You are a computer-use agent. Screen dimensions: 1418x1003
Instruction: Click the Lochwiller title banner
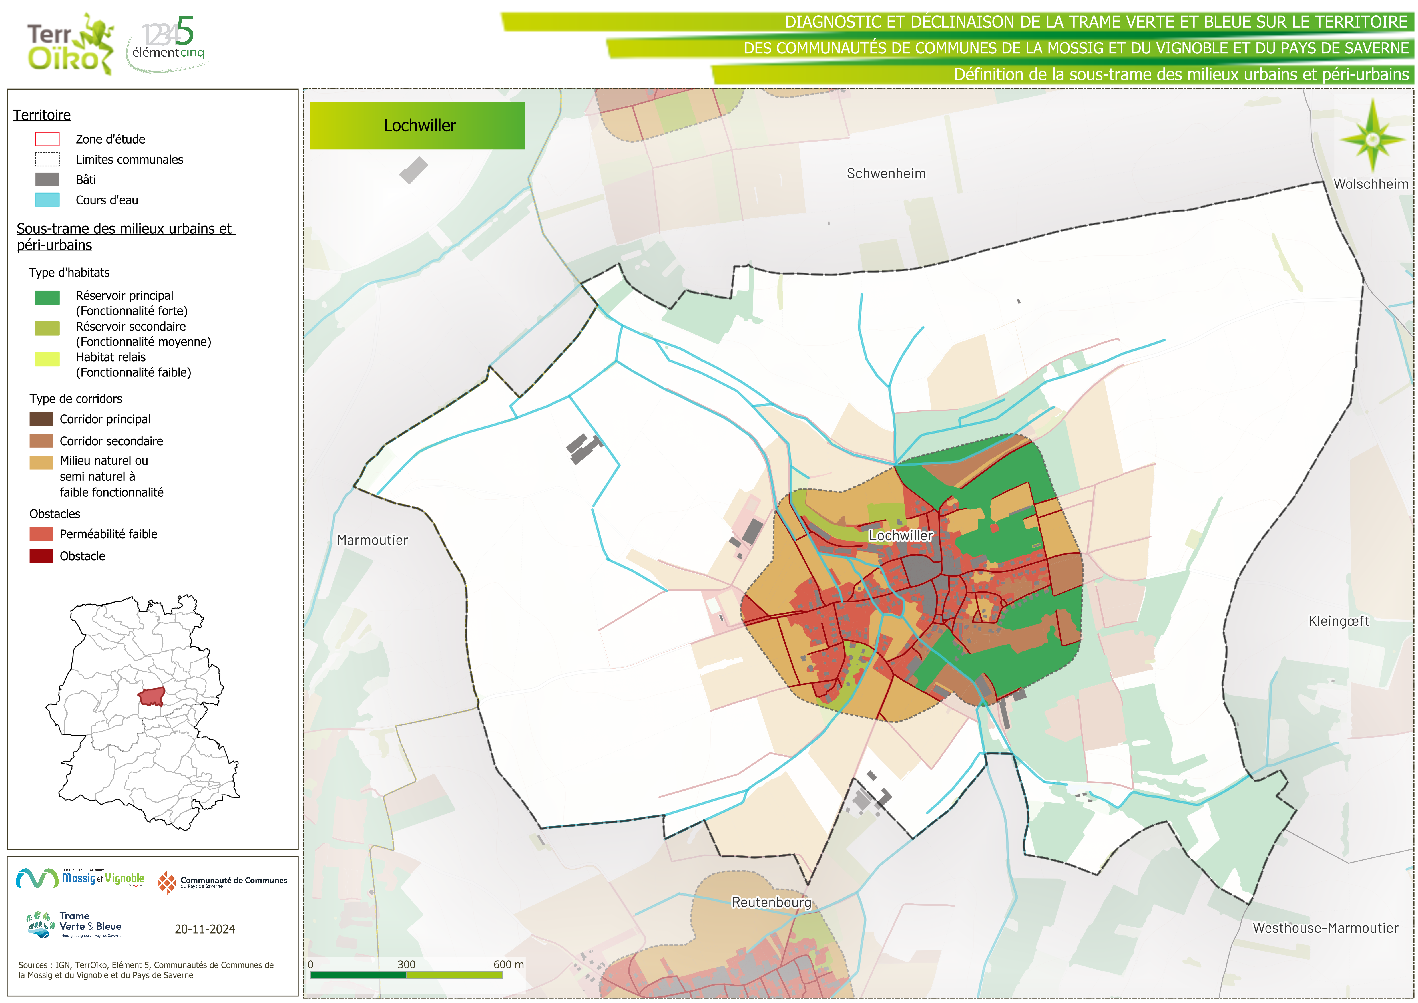pyautogui.click(x=417, y=126)
